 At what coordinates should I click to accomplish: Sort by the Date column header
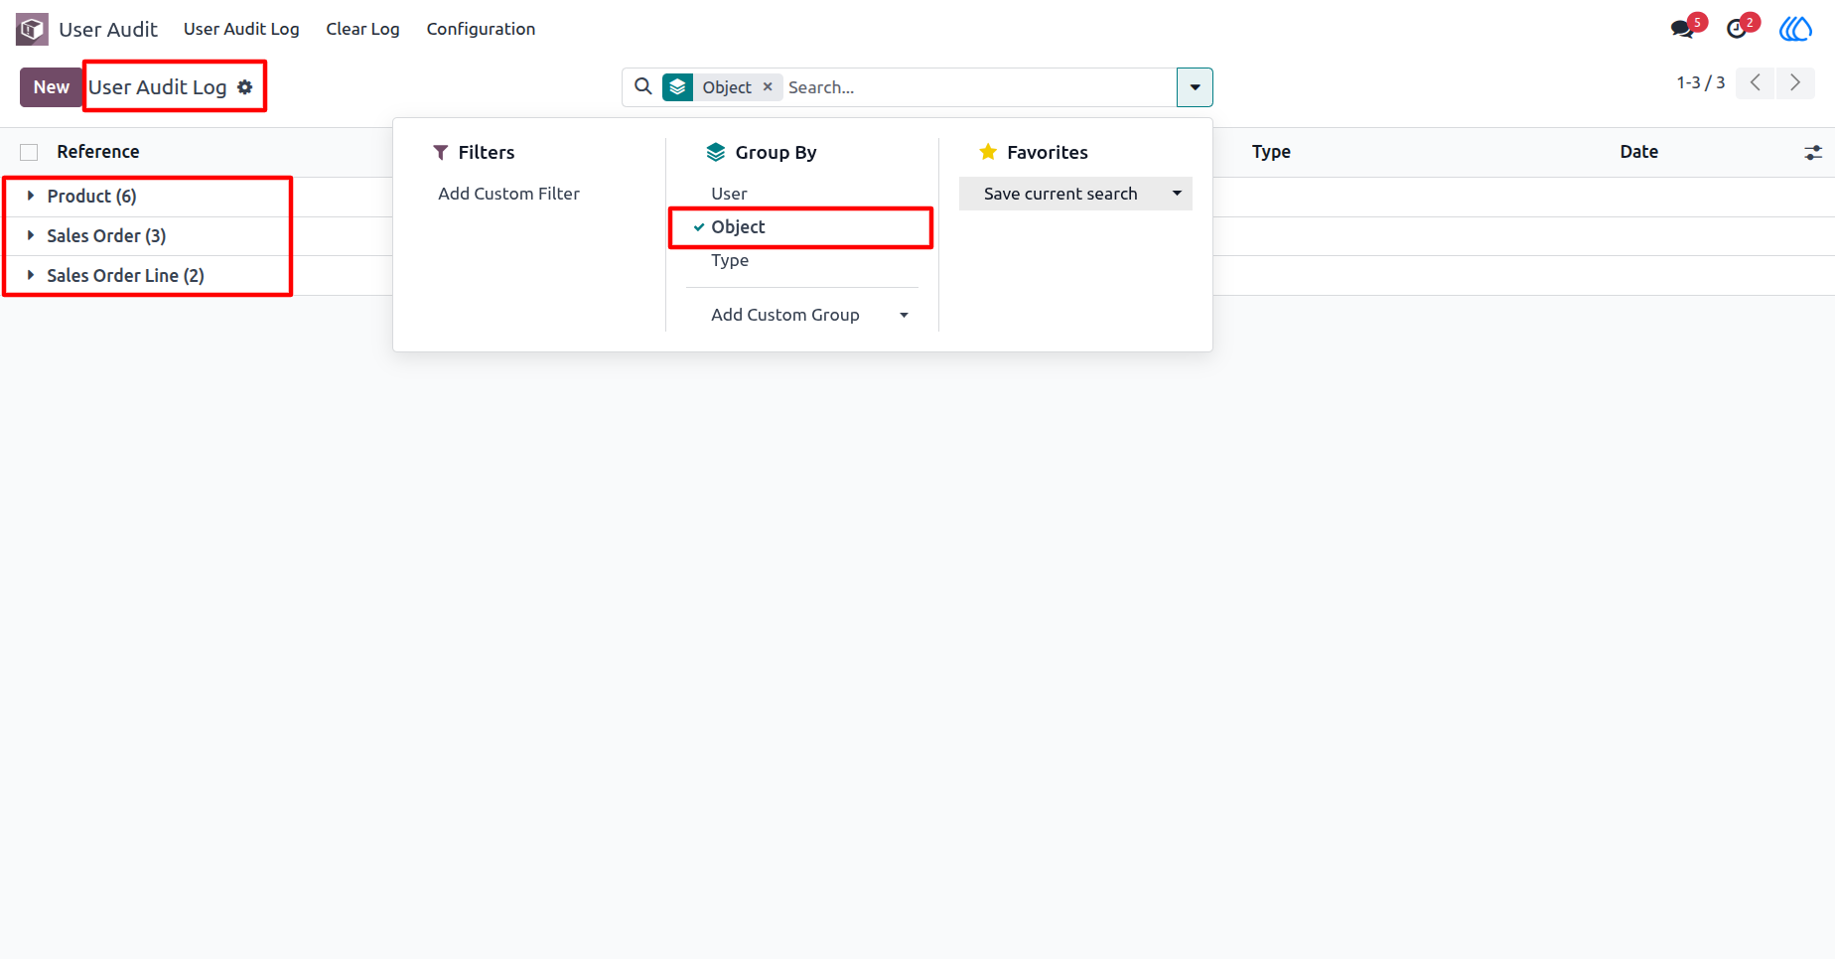point(1639,152)
